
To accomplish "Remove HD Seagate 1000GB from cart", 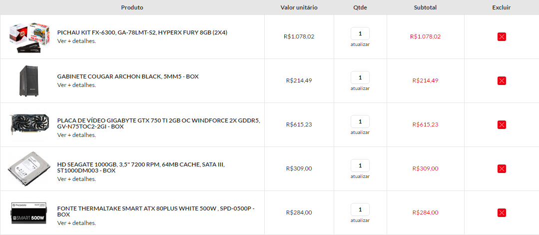I will click(502, 169).
